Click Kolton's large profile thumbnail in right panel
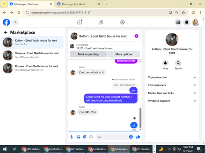The height and width of the screenshot is (153, 205). click(x=172, y=40)
